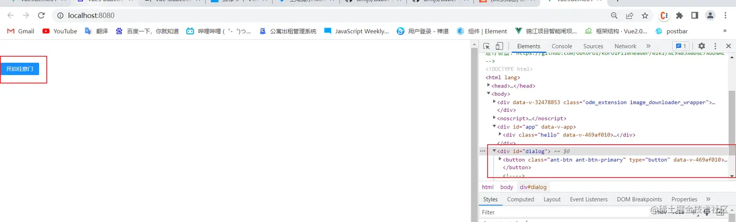
Task: Expand the div class=hello node
Action: coord(500,135)
